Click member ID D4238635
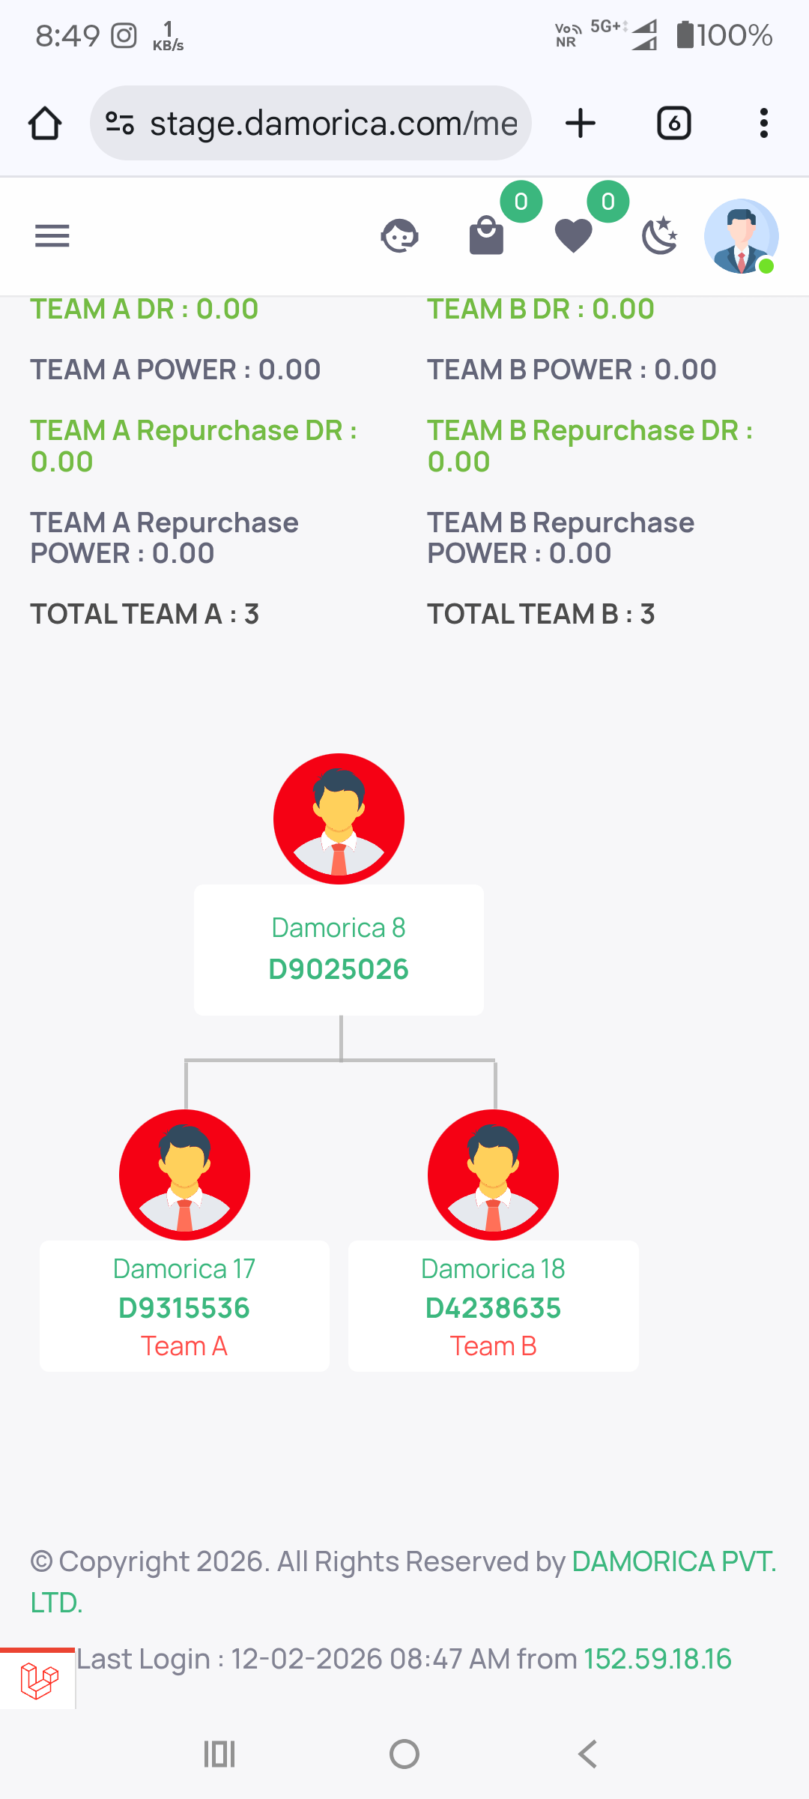 (493, 1308)
